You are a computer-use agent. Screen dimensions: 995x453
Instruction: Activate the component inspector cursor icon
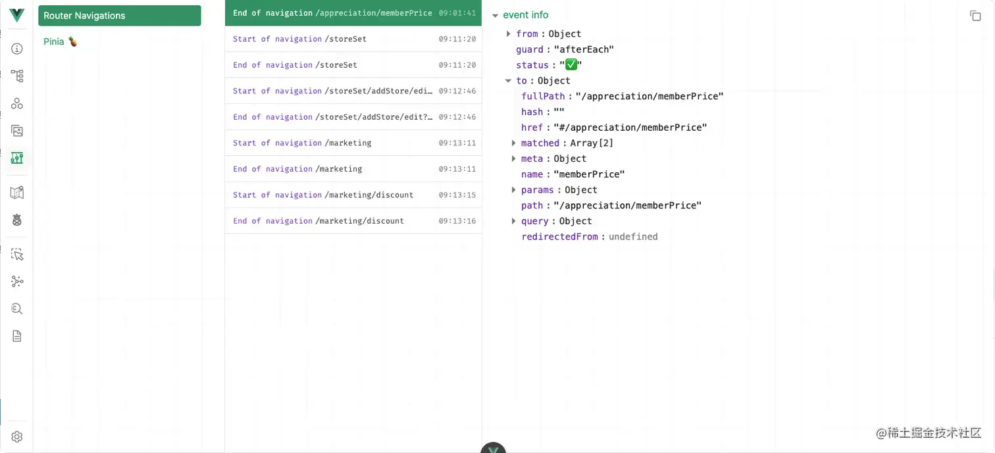(17, 254)
